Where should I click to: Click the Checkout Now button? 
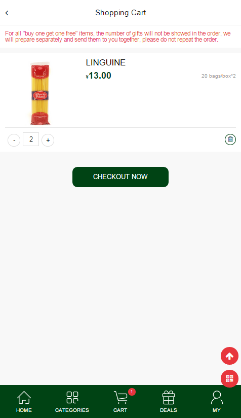coord(120,177)
